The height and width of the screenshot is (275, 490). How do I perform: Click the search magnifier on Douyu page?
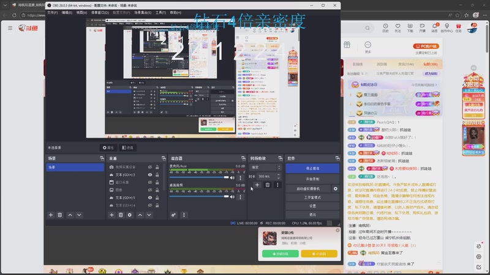coord(367,28)
